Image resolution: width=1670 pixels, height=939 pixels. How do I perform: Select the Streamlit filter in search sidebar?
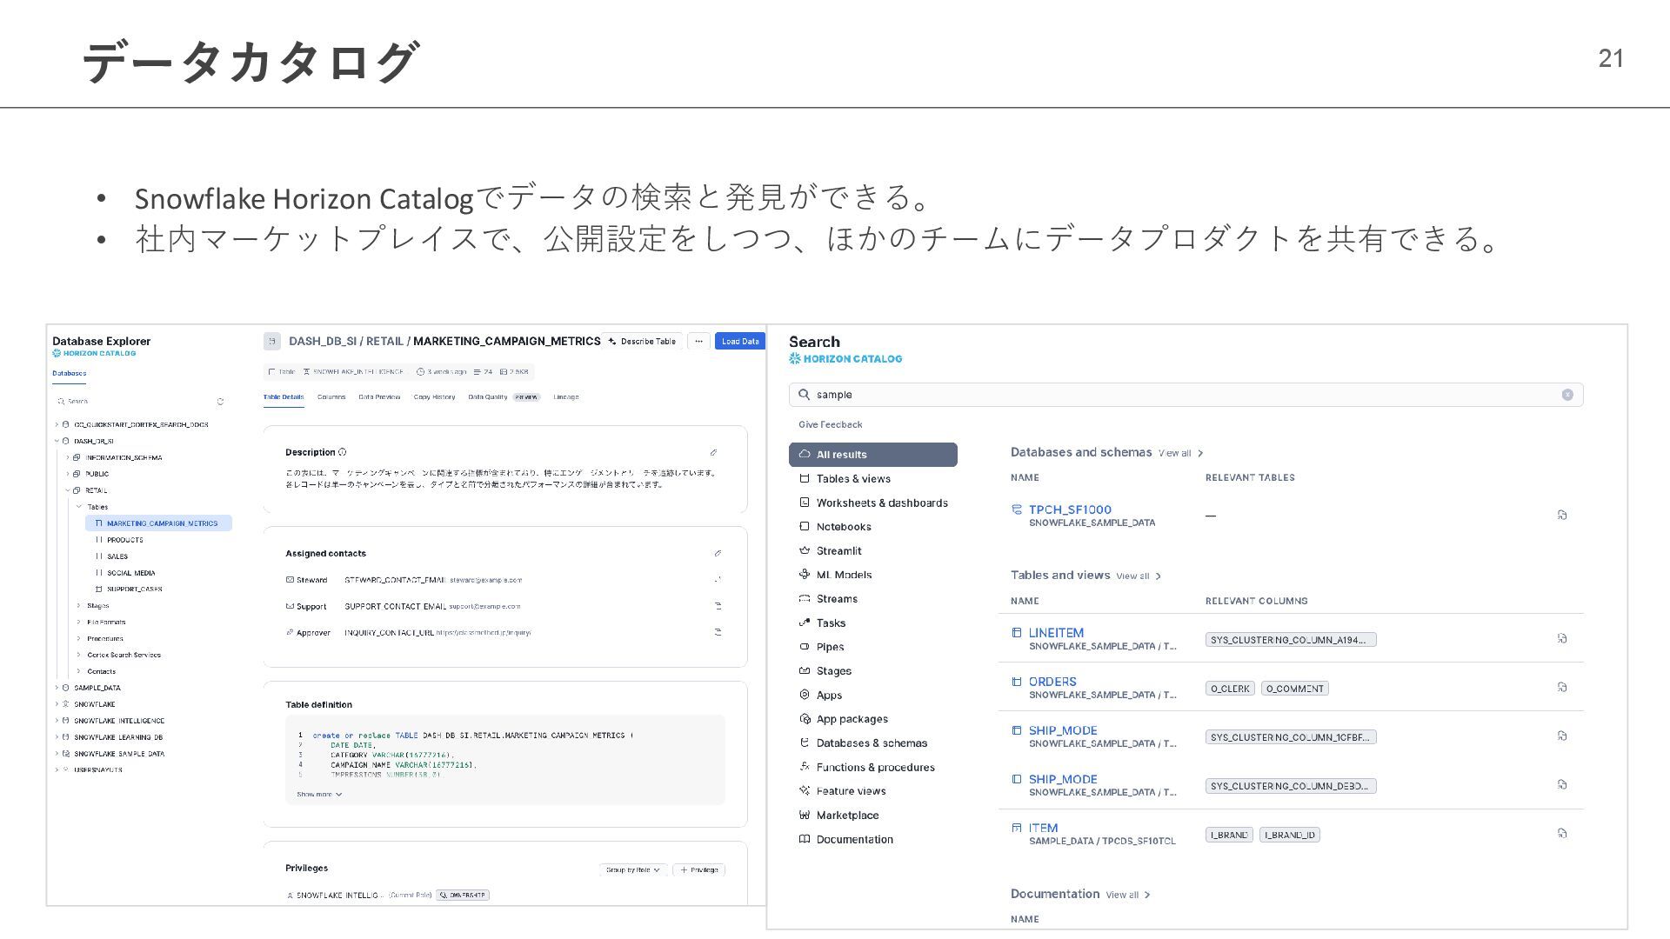838,551
